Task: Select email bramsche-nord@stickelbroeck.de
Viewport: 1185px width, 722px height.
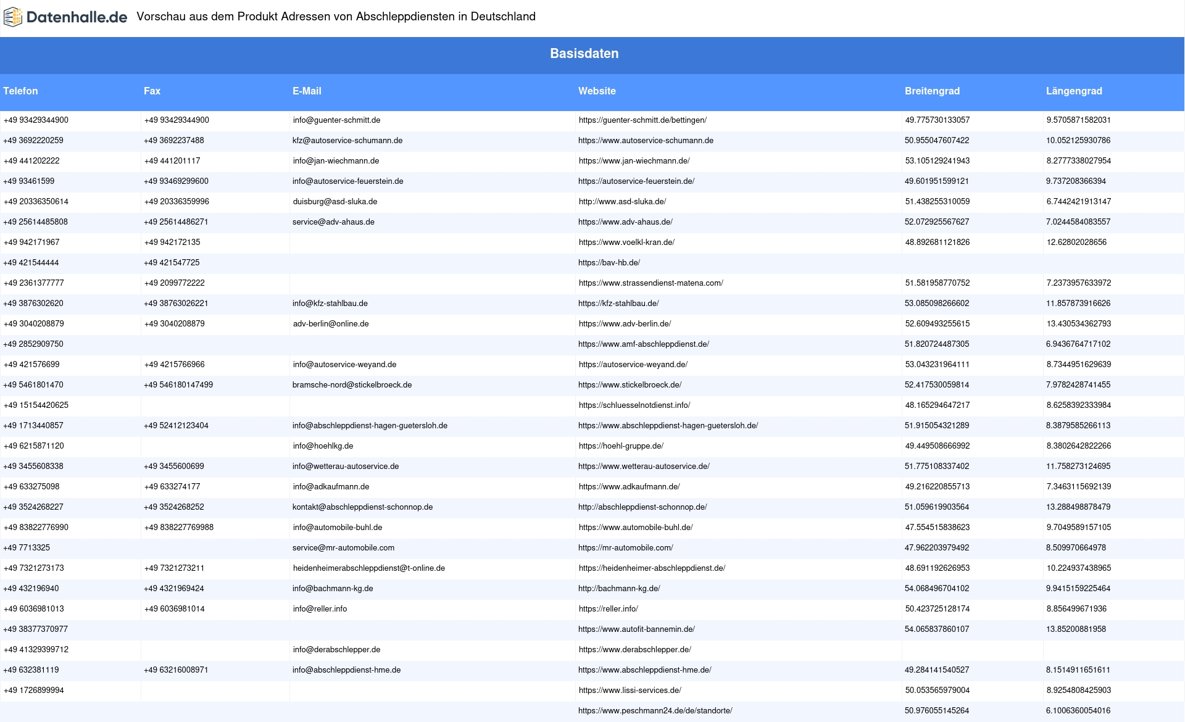Action: pyautogui.click(x=352, y=385)
